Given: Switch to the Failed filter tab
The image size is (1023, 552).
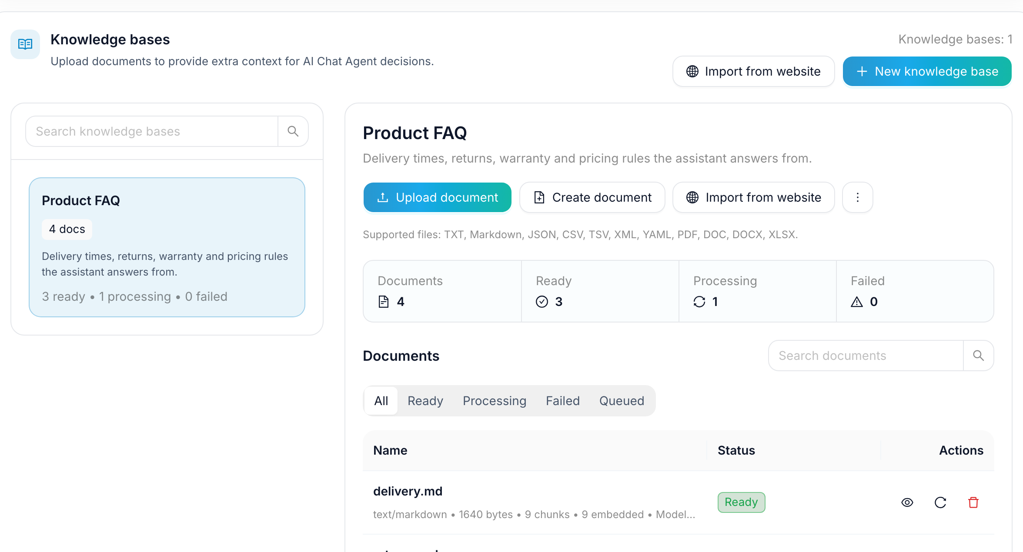Looking at the screenshot, I should (x=563, y=401).
